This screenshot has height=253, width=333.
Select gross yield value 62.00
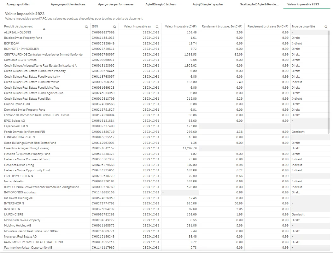pos(238,54)
